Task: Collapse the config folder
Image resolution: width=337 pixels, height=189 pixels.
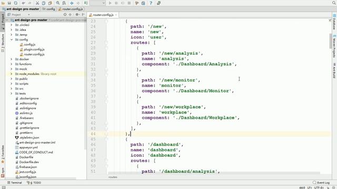Action: [12, 40]
